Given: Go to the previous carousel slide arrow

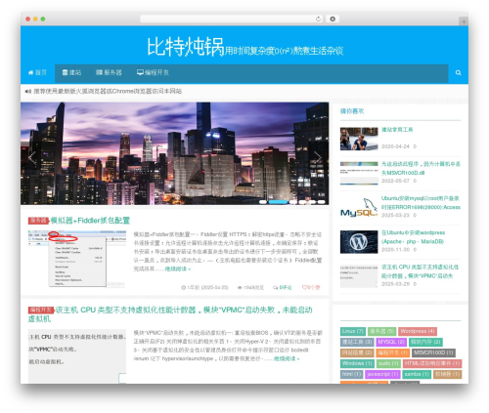Looking at the screenshot, I should pyautogui.click(x=32, y=158).
